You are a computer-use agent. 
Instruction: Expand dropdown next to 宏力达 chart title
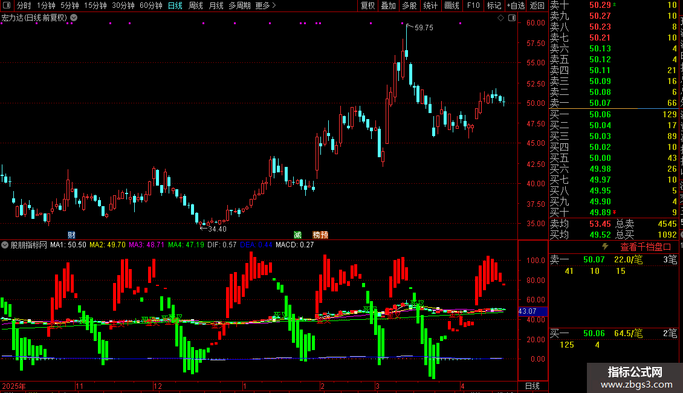click(x=74, y=18)
